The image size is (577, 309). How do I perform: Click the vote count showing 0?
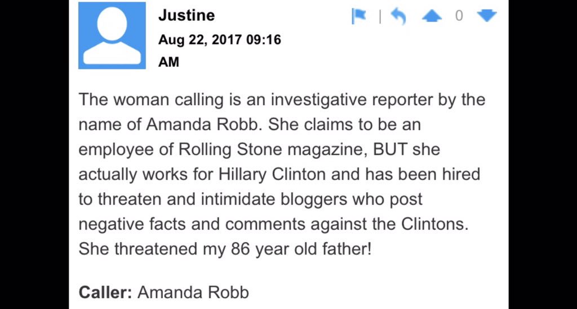point(459,16)
